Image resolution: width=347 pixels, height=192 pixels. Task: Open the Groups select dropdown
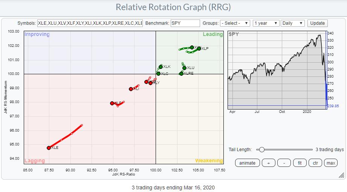235,23
